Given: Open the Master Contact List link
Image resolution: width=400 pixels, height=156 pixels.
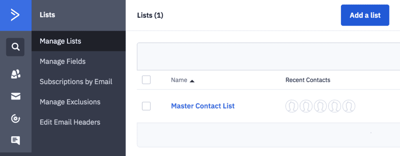Looking at the screenshot, I should coord(203,106).
